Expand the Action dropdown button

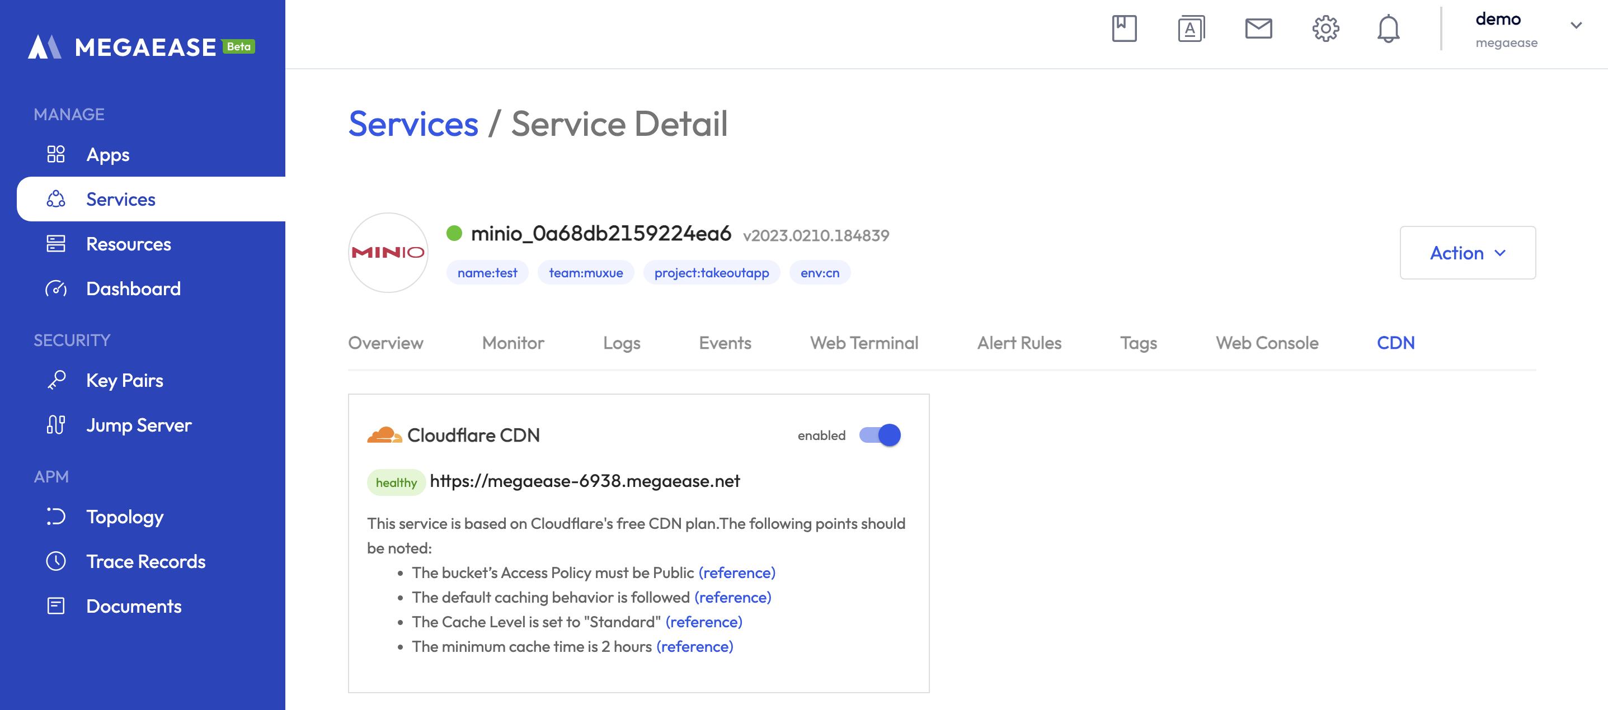(x=1467, y=253)
